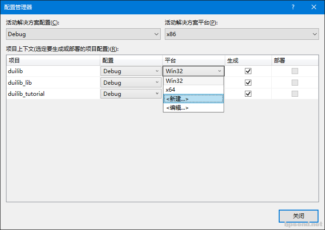Select x64 from the platform list

tap(193, 90)
